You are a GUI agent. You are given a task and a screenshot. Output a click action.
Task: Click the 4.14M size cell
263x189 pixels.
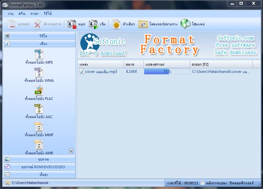131,72
